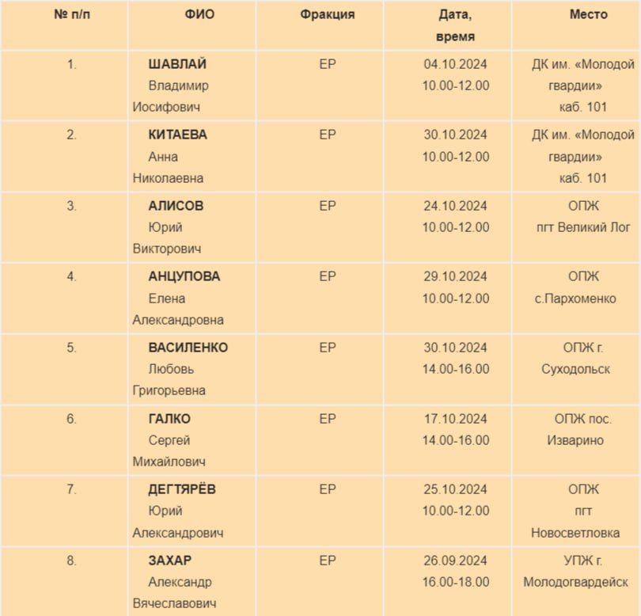Click the date 24.10.2024 for Алисов

point(455,206)
